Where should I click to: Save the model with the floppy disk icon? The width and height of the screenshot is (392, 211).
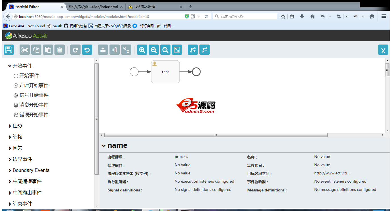9,50
